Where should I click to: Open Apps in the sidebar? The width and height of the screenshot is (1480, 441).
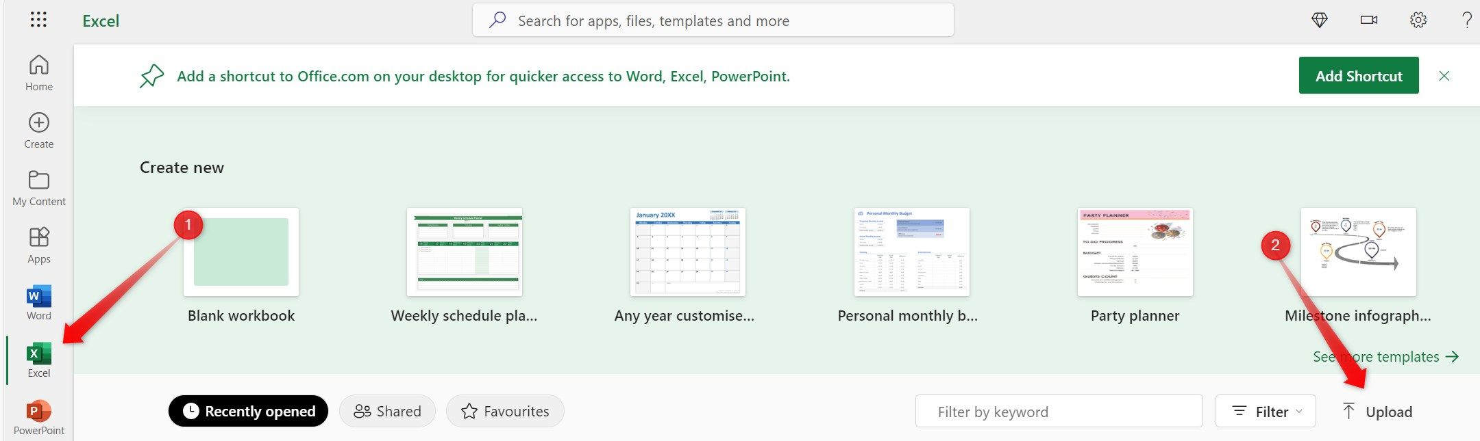[39, 245]
